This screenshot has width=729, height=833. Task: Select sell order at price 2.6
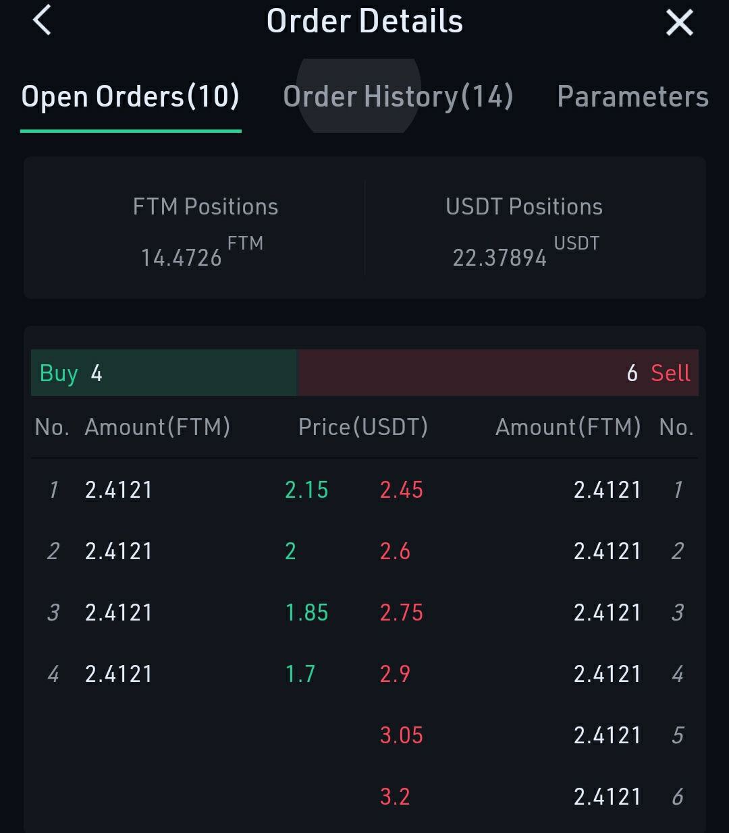point(395,551)
